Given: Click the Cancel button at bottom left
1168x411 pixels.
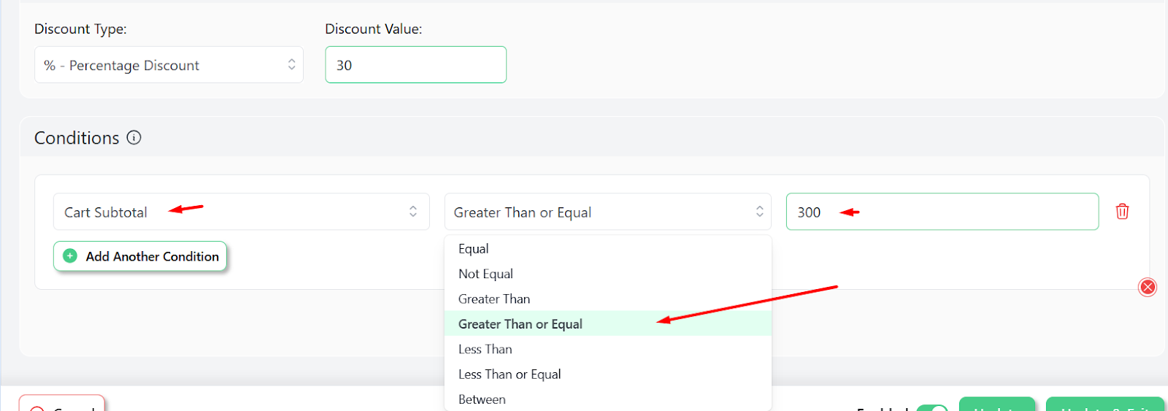Looking at the screenshot, I should click(x=62, y=404).
